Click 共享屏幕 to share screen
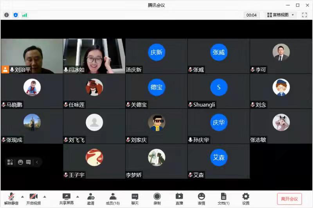313x208 pixels. tap(66, 199)
